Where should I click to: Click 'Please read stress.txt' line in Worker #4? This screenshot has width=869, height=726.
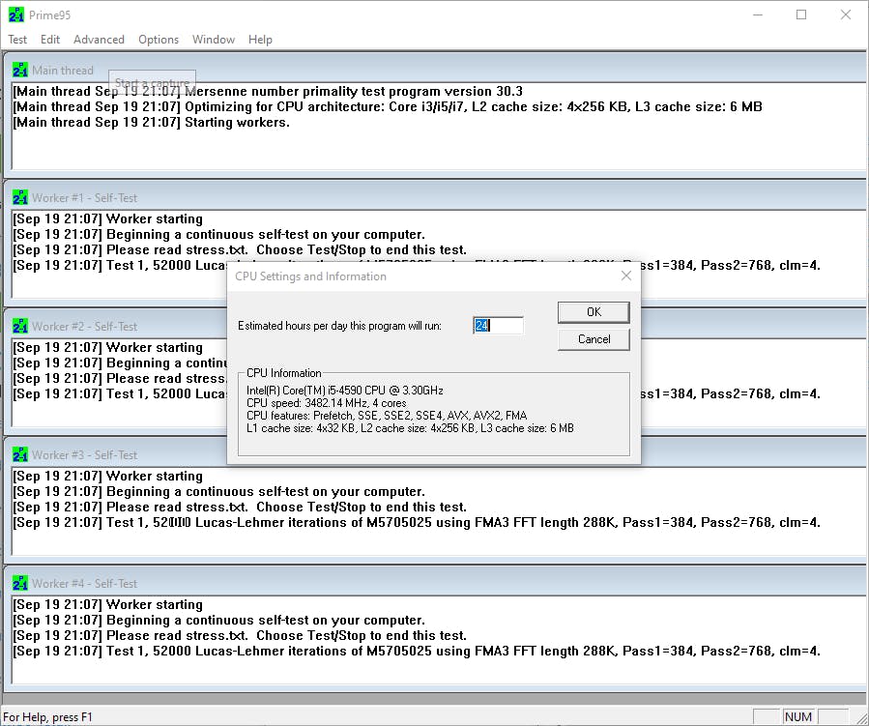click(x=240, y=636)
